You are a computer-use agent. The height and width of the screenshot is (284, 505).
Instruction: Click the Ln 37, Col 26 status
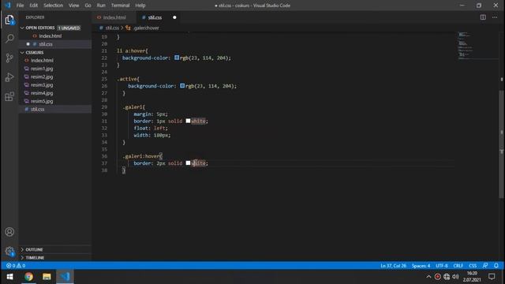tap(393, 266)
